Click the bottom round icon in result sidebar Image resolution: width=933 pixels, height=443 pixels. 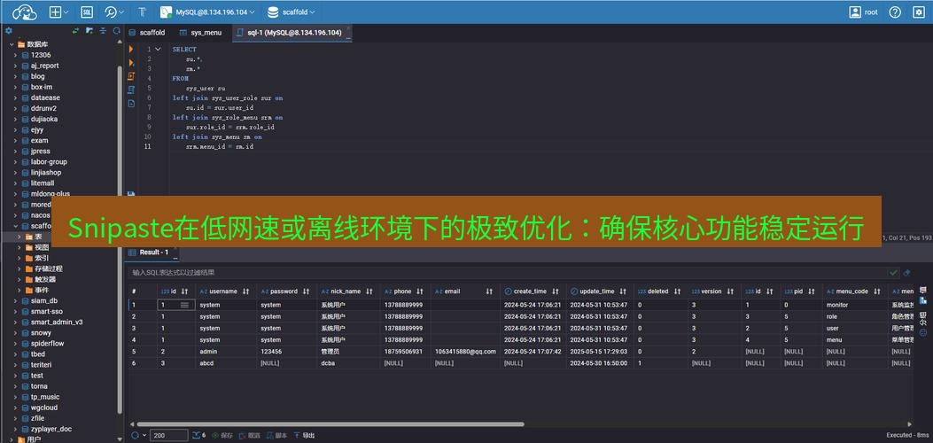click(923, 332)
